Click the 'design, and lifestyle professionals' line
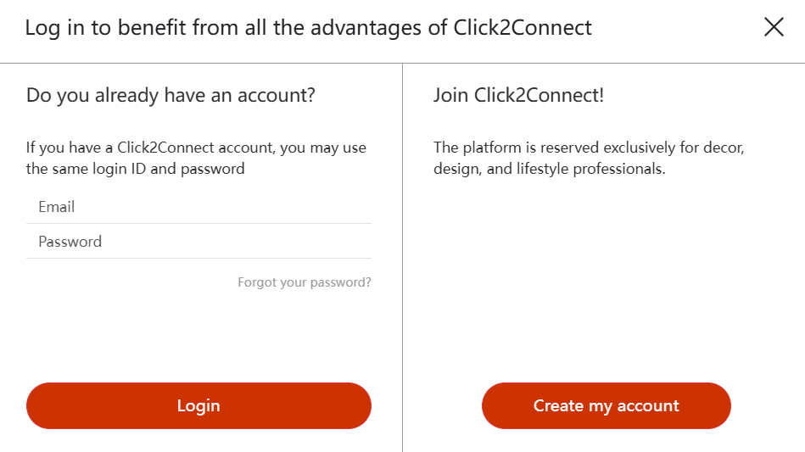This screenshot has height=452, width=805. click(x=549, y=169)
